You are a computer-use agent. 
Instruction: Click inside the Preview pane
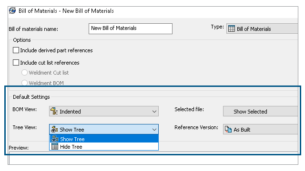pyautogui.click(x=153, y=159)
